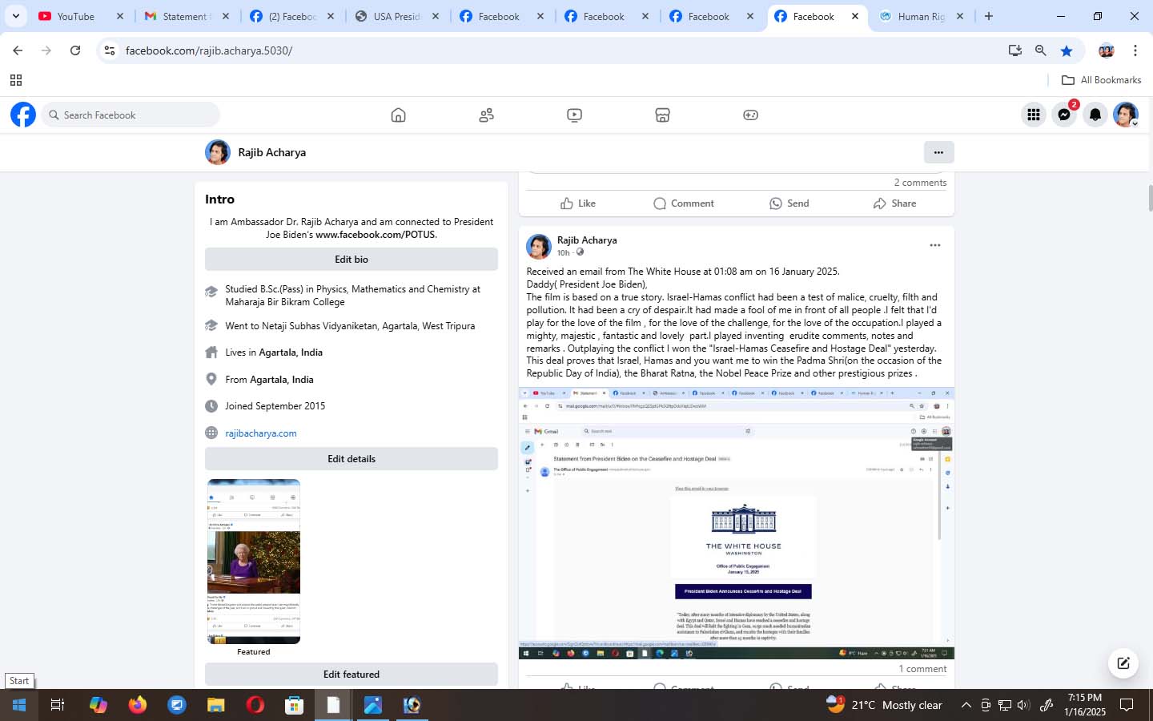The height and width of the screenshot is (721, 1153).
Task: Open a new browser tab
Action: coord(989,16)
